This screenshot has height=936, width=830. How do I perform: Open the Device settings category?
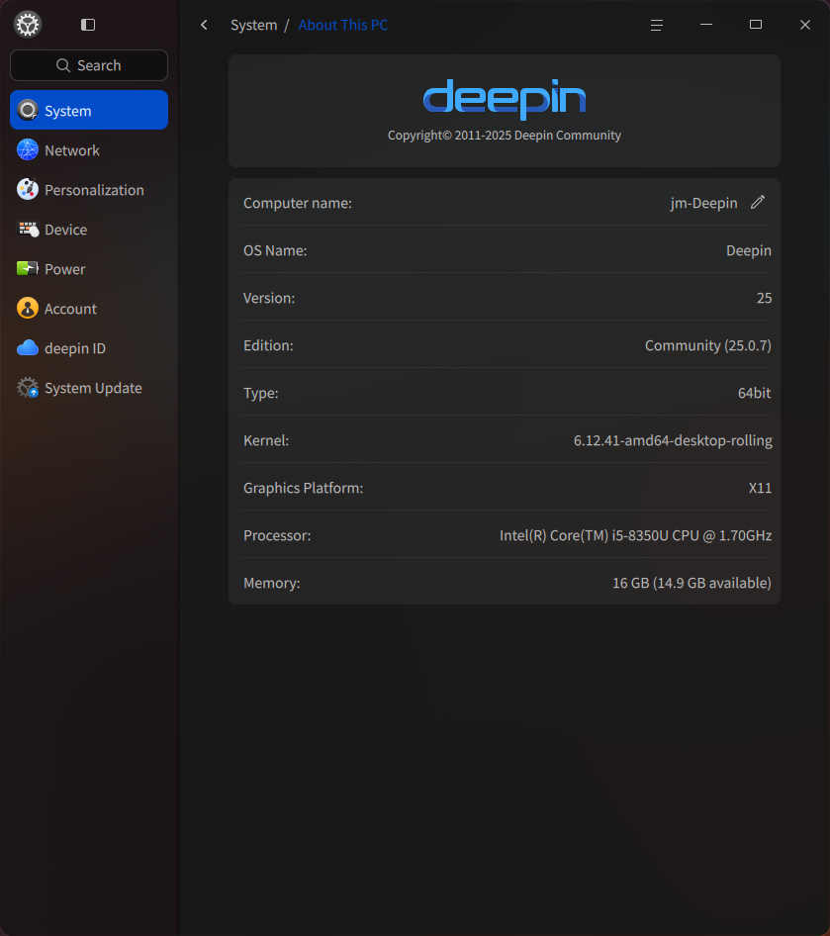65,230
